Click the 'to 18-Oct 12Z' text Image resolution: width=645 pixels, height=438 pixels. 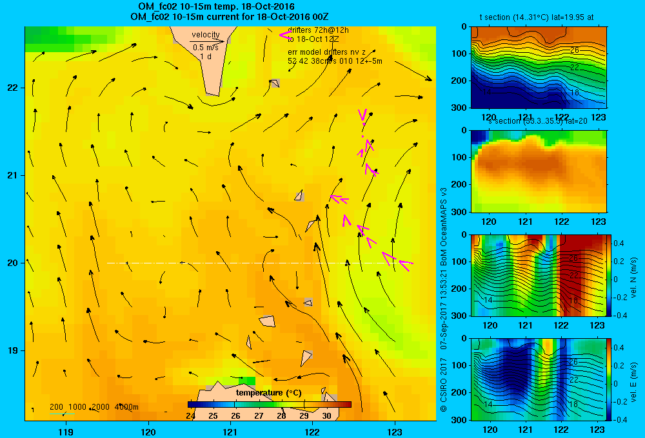click(x=313, y=39)
